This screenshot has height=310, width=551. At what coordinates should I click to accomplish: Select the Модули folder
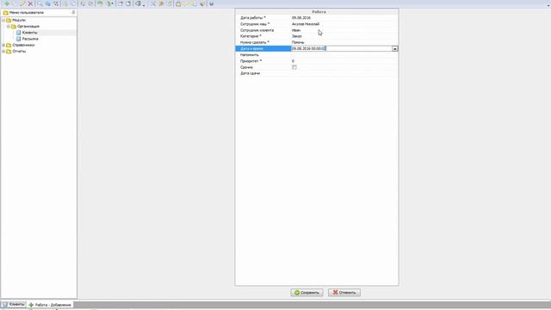click(x=19, y=21)
